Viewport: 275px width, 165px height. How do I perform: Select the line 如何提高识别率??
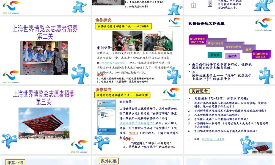[x=136, y=7]
